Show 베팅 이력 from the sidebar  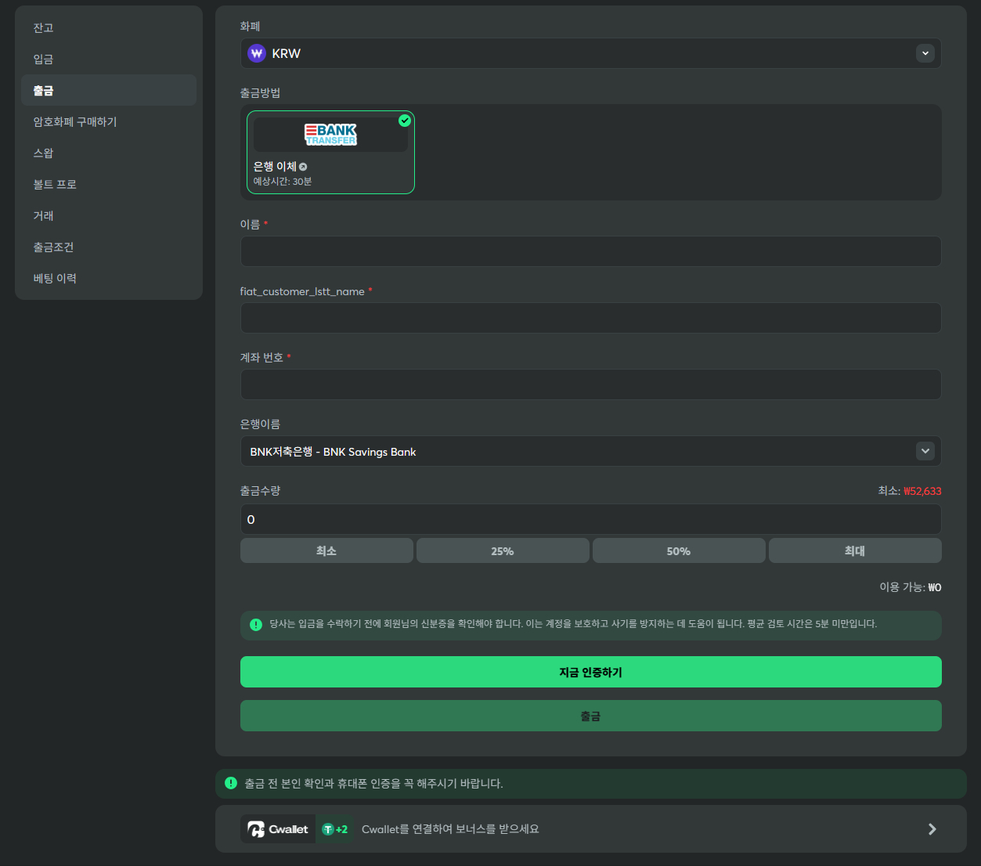(109, 278)
